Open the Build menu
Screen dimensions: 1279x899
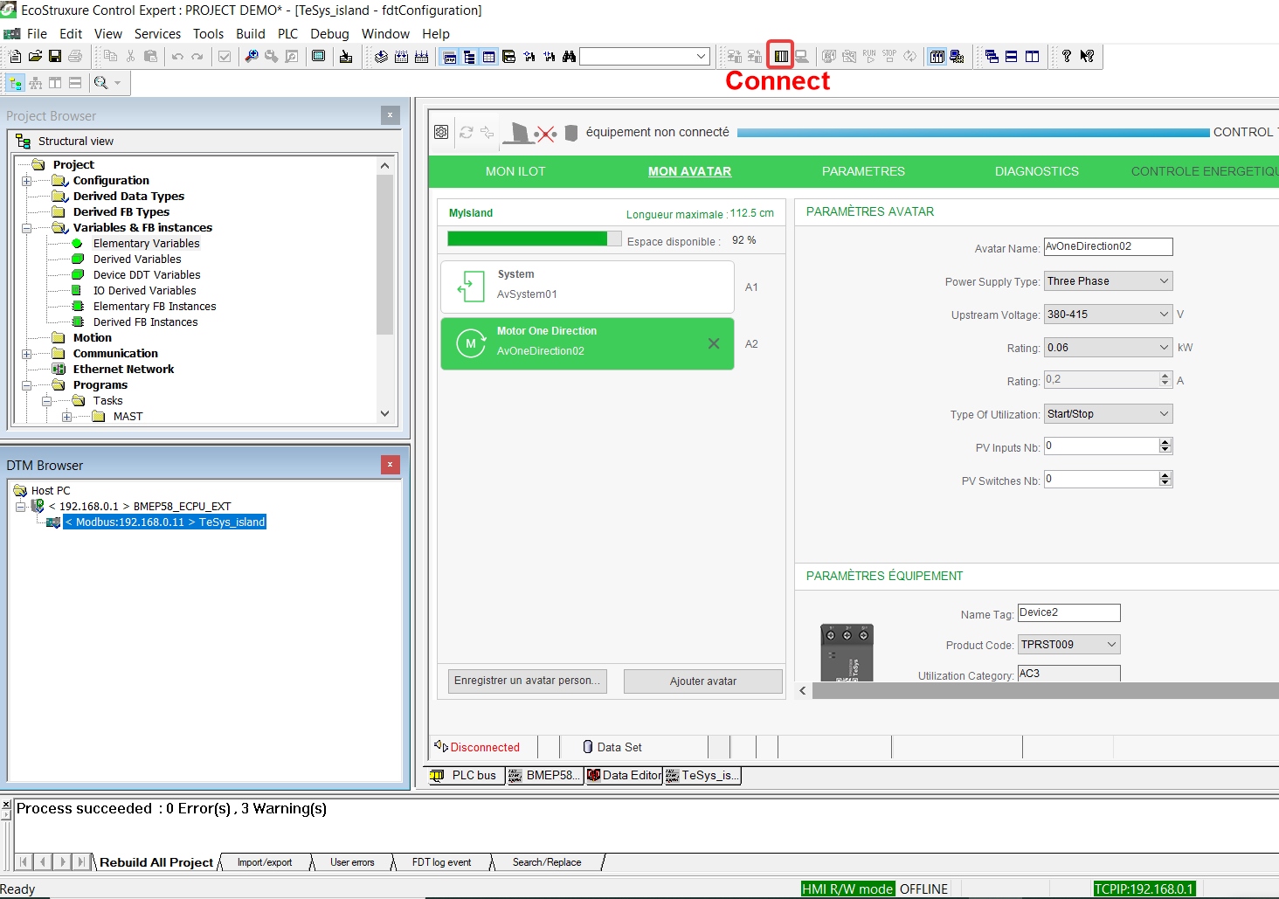[x=251, y=33]
